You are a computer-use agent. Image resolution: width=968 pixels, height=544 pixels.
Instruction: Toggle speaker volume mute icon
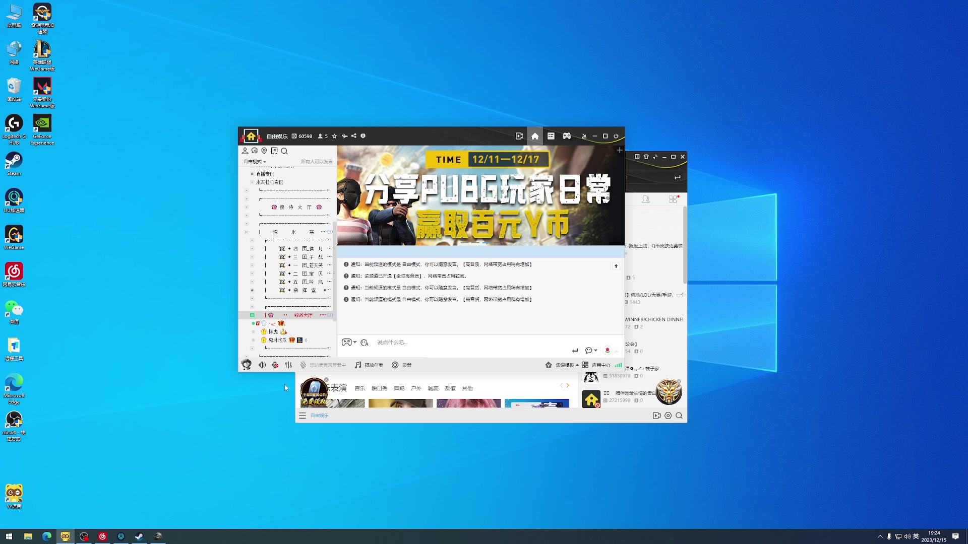tap(262, 365)
